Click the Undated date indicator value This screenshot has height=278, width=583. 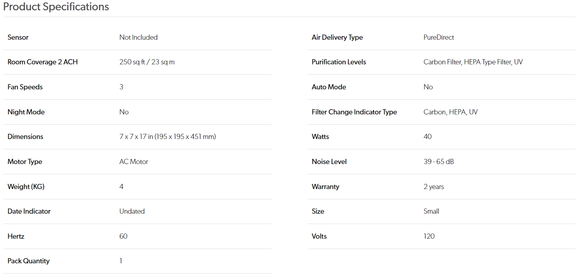point(132,211)
